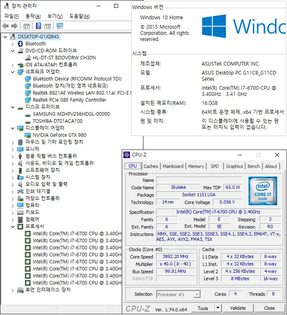
Task: Open the 보기(V) menu
Action: pyautogui.click(x=55, y=16)
